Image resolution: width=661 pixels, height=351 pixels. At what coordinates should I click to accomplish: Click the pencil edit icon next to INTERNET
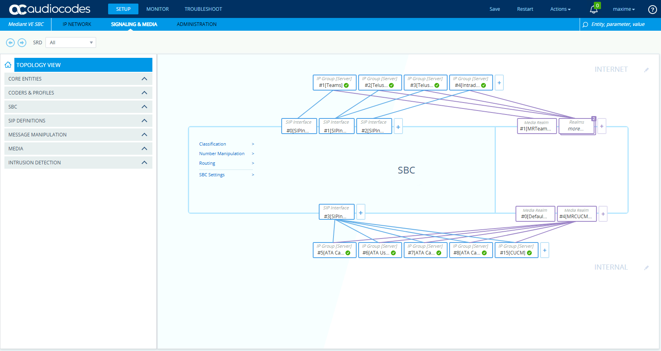[x=646, y=70]
